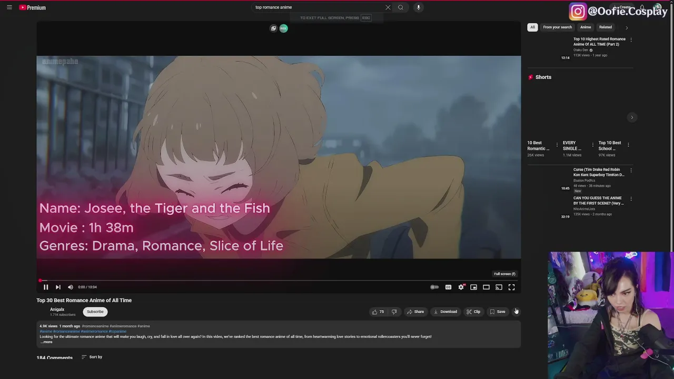Start voice search with the microphone
674x379 pixels.
[x=419, y=7]
